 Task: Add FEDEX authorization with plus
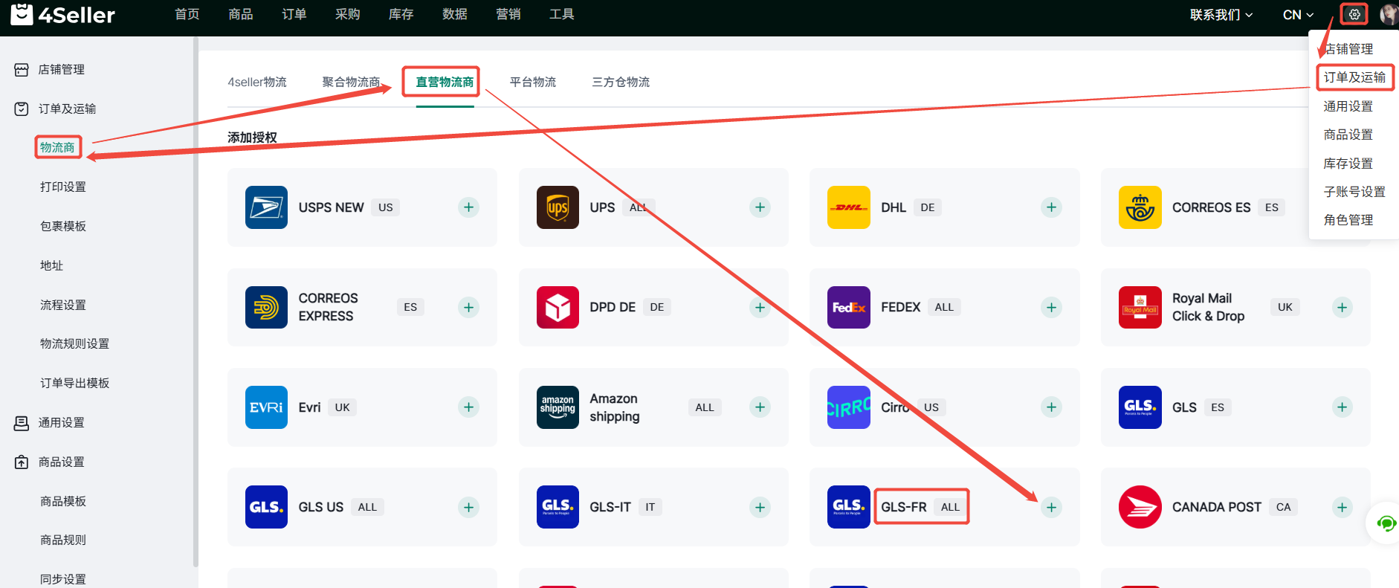pyautogui.click(x=1051, y=307)
